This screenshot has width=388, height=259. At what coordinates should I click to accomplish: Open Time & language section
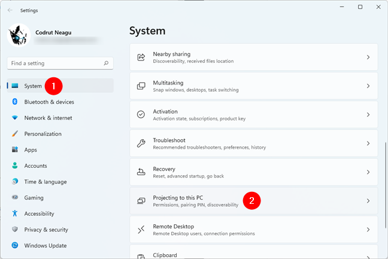pos(60,182)
